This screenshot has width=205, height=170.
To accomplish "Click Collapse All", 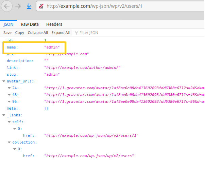I will coord(38,33).
